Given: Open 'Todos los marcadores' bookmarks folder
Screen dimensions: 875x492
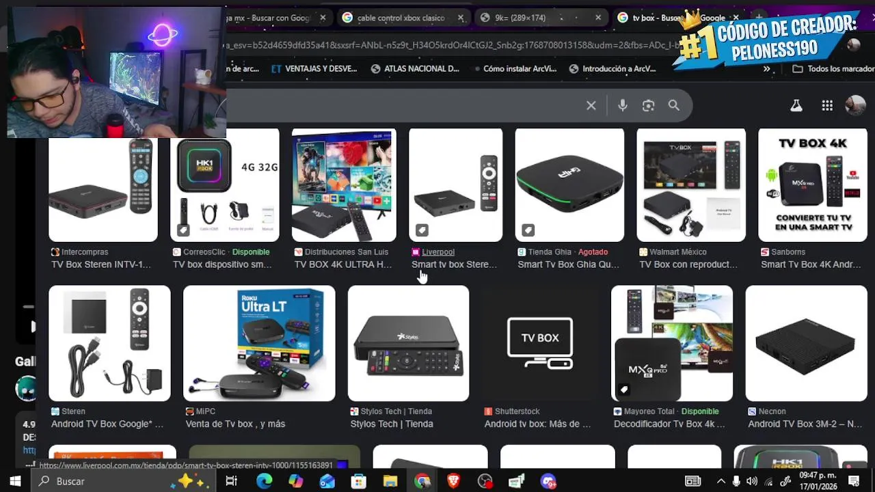Looking at the screenshot, I should click(x=833, y=69).
